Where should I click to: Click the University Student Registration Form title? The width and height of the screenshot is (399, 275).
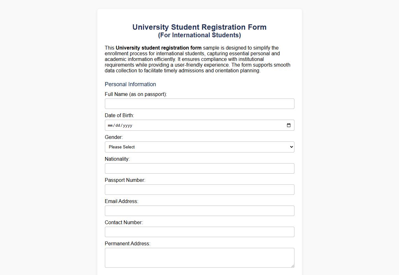pos(199,27)
